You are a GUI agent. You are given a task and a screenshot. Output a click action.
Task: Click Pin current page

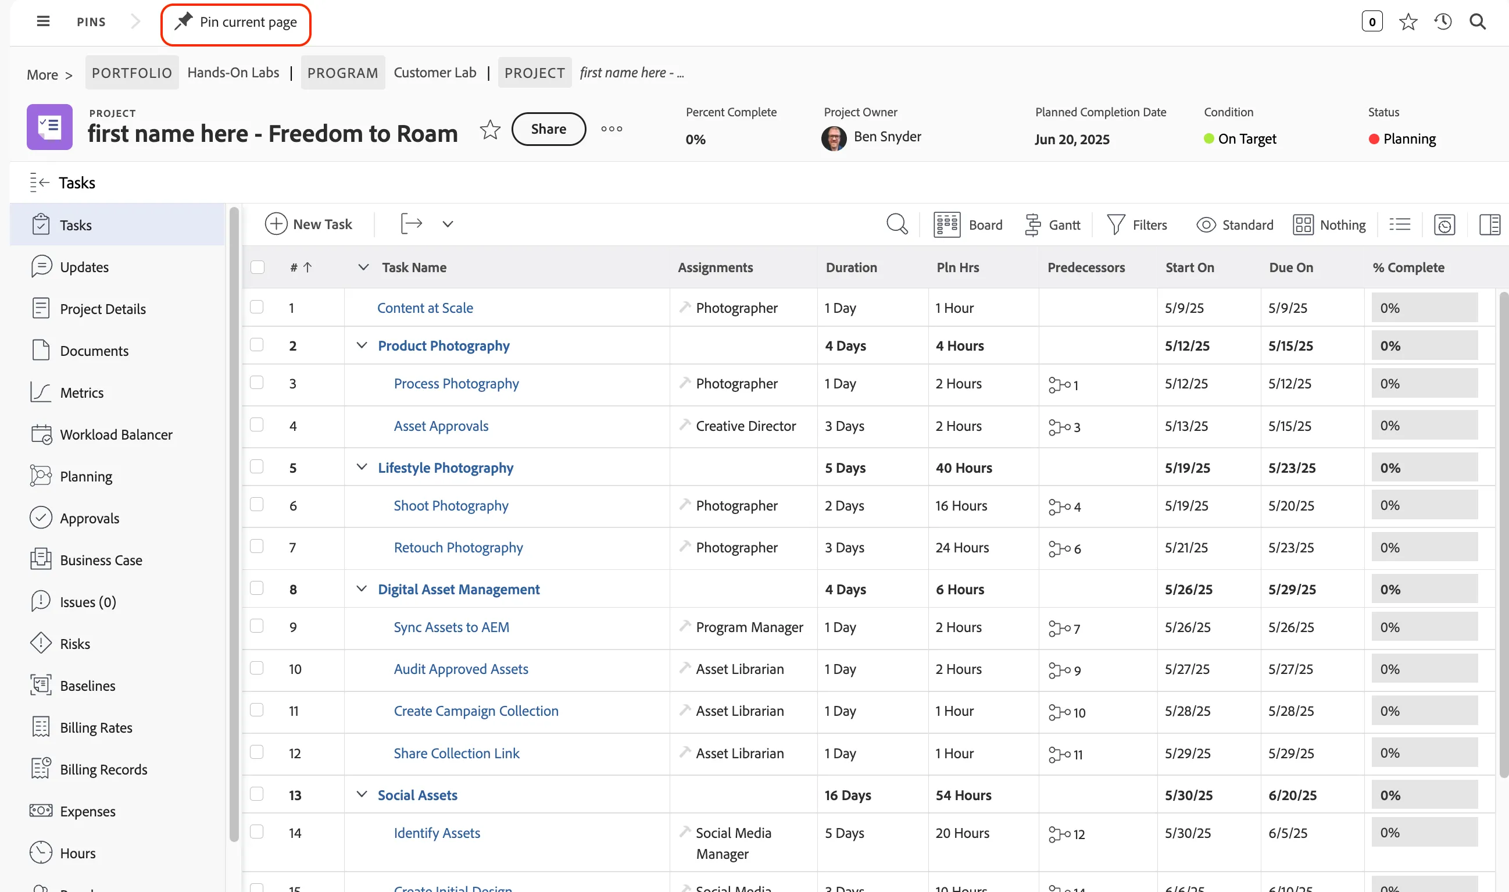235,23
